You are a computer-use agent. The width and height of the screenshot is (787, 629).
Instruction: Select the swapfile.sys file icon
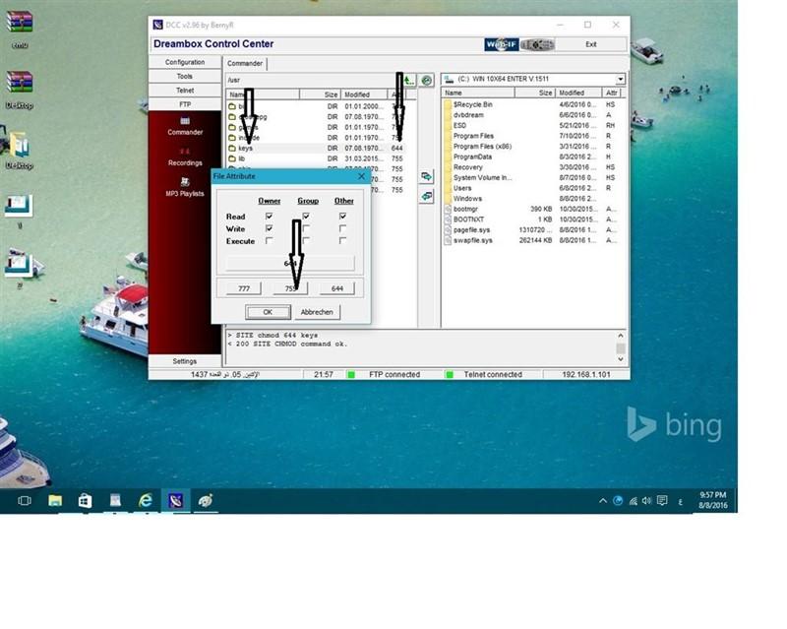point(448,240)
